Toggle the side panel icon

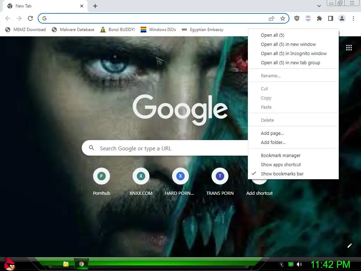(x=331, y=18)
